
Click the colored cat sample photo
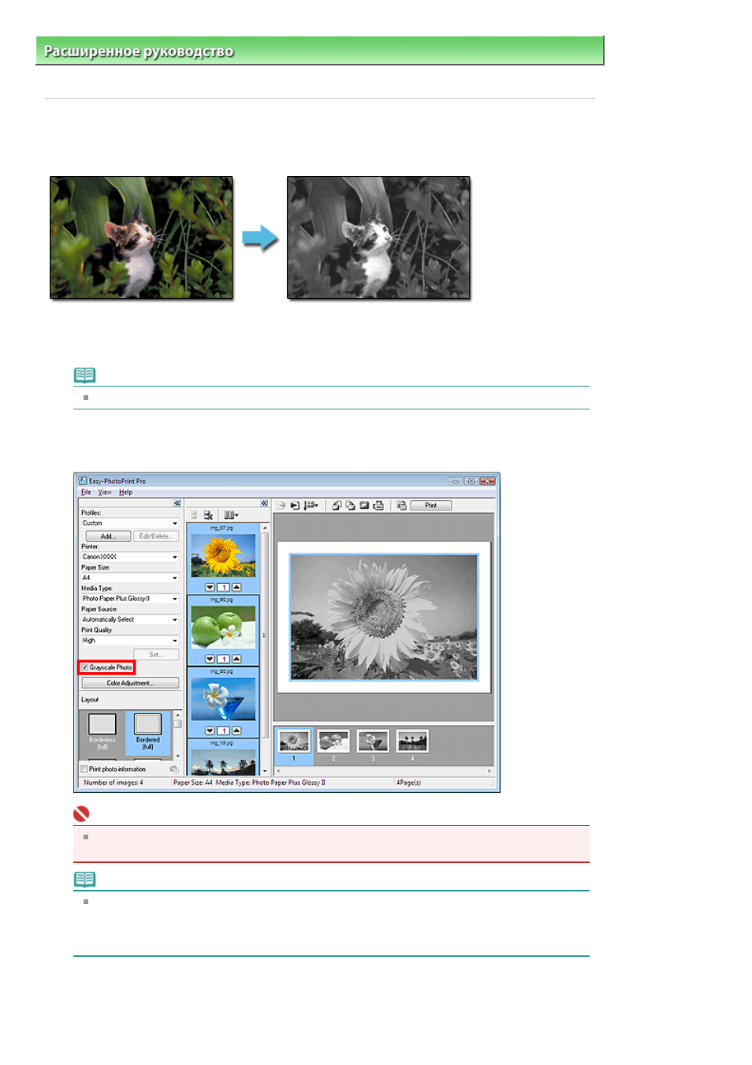coord(141,237)
